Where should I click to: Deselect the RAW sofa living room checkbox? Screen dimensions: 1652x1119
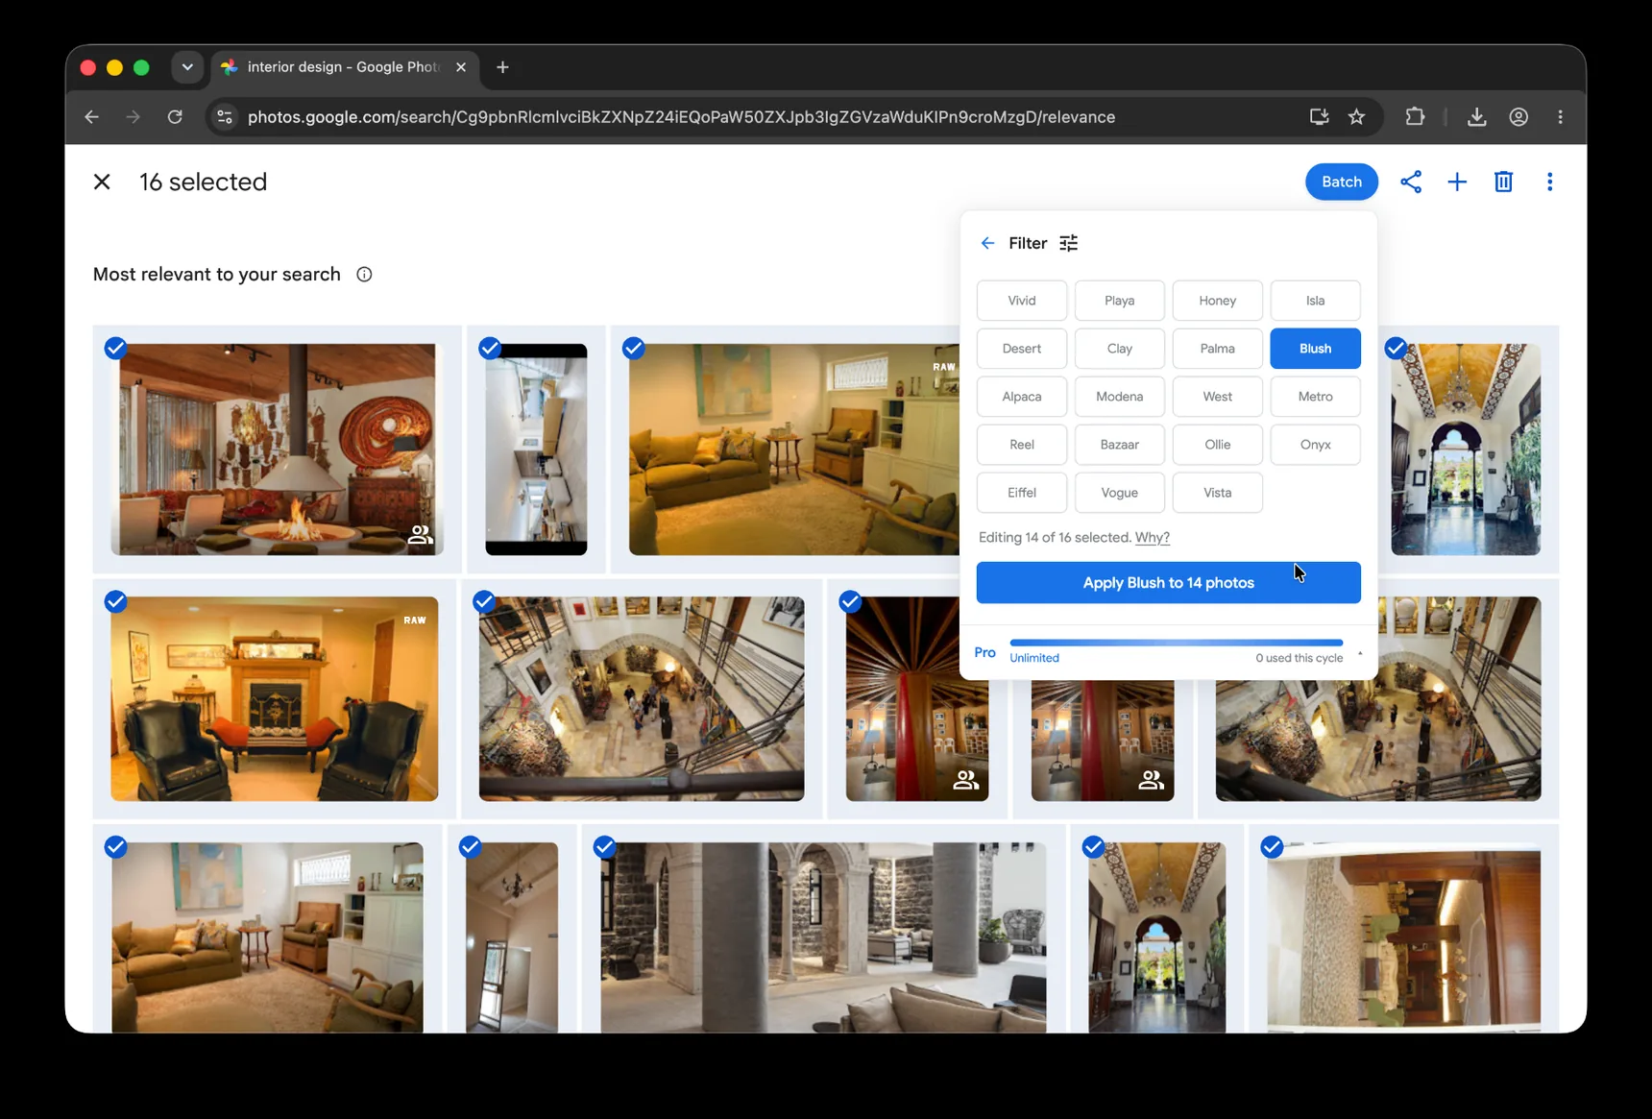(x=633, y=348)
